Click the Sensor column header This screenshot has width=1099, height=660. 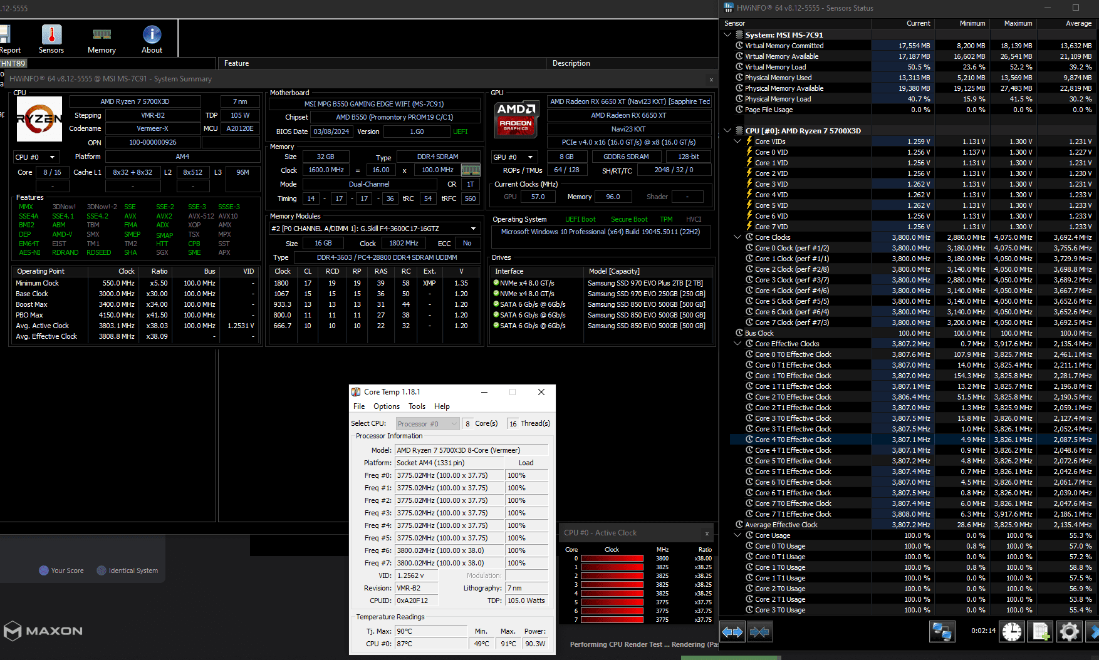796,23
